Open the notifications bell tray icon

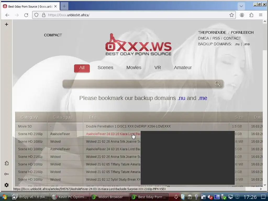(x=176, y=197)
